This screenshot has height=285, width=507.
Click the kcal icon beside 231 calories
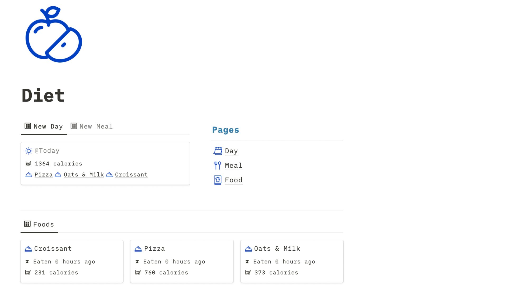click(x=28, y=273)
